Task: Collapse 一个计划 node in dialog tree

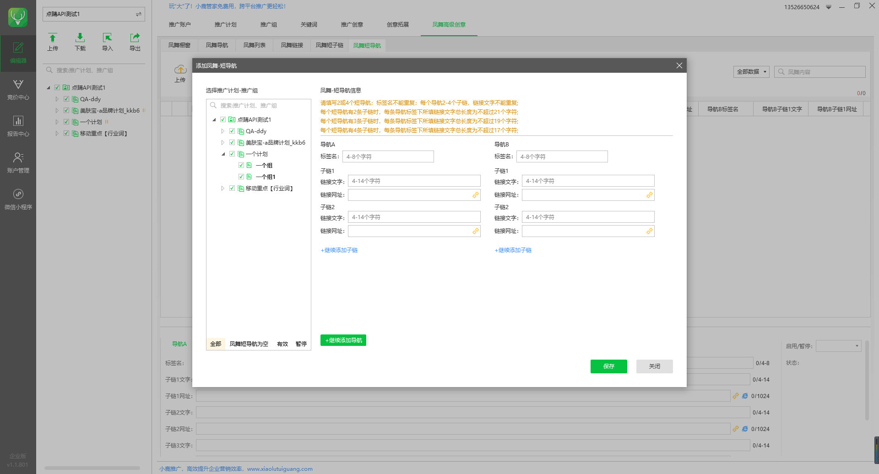Action: click(223, 154)
